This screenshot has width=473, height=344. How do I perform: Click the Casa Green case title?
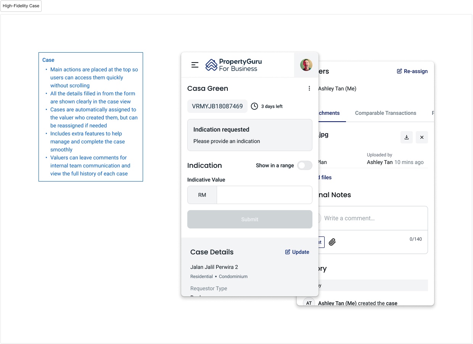click(208, 88)
